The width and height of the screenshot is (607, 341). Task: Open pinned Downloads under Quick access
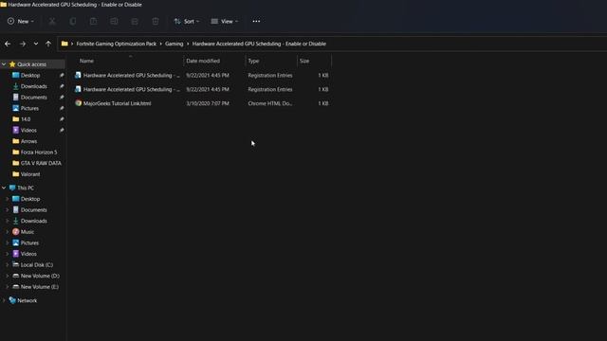point(34,86)
